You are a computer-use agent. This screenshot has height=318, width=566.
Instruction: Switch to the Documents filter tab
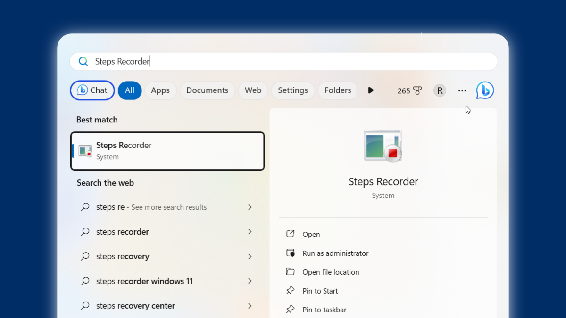(207, 90)
